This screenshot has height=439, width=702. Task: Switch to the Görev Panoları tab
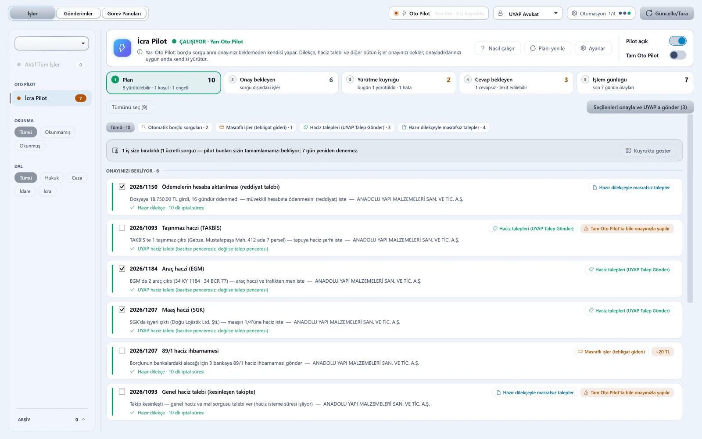(x=124, y=13)
